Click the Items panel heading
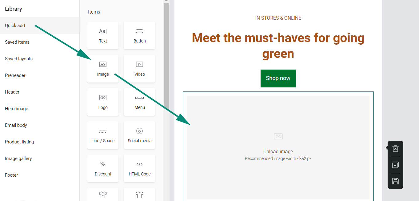This screenshot has height=201, width=419. tap(94, 12)
